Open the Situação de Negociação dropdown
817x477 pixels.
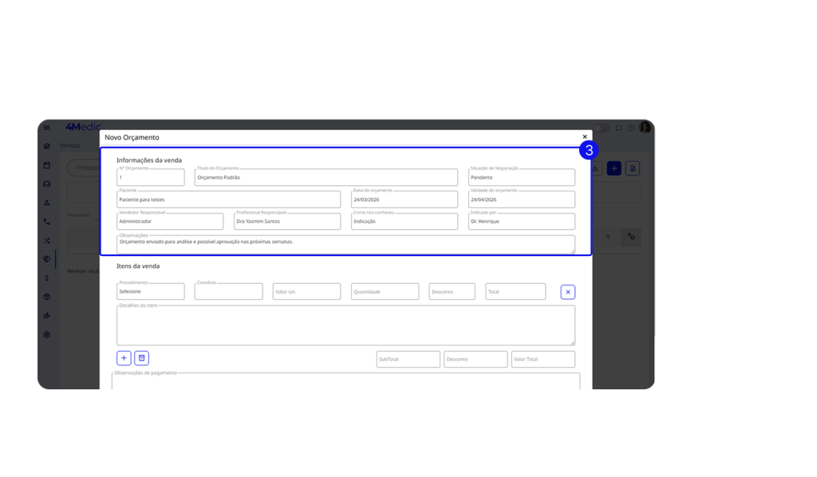tap(521, 177)
